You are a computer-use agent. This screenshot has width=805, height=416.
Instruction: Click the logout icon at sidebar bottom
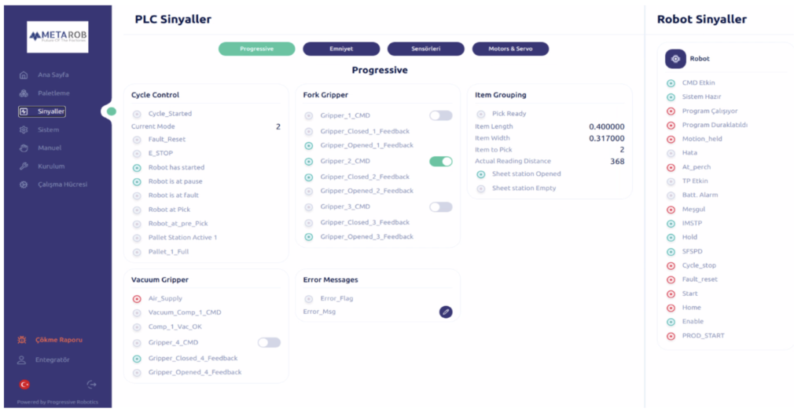click(x=92, y=385)
